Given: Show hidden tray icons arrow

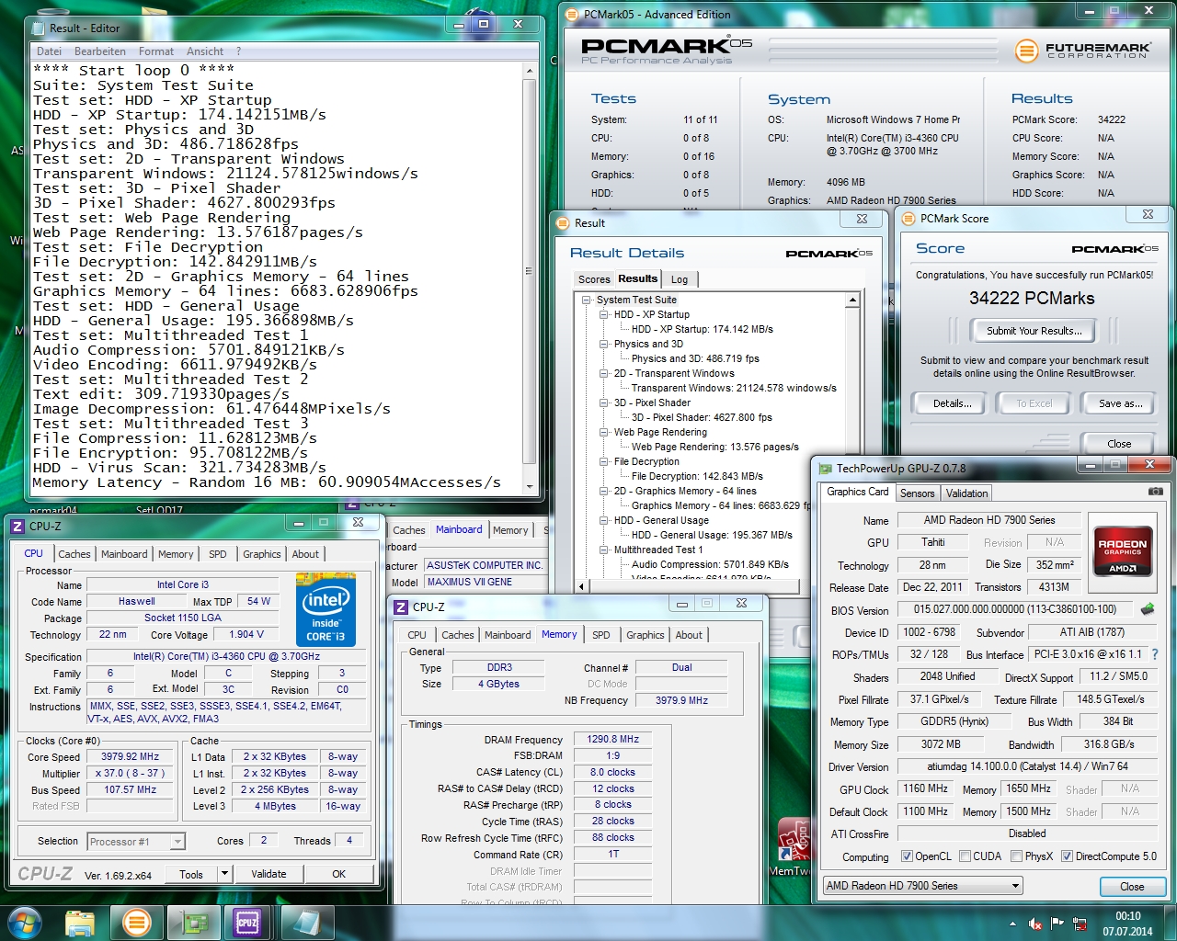Looking at the screenshot, I should (1012, 924).
